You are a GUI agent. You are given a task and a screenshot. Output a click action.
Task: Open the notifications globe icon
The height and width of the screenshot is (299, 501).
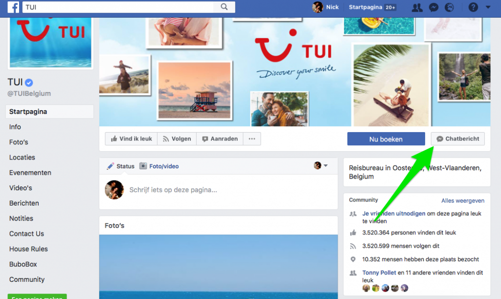pyautogui.click(x=449, y=7)
